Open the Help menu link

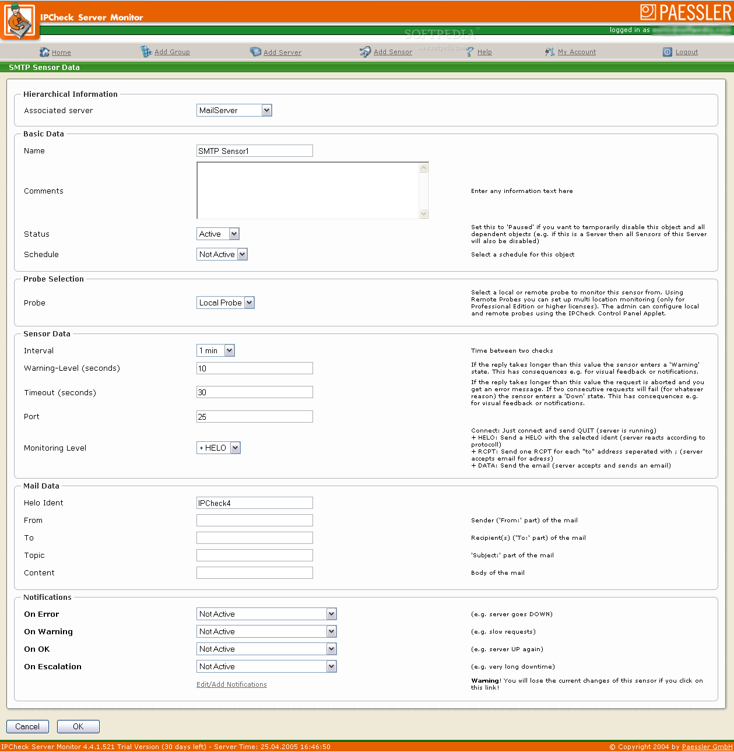click(484, 52)
